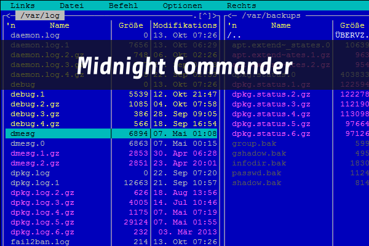Sort right panel by Größe column

tap(352, 25)
